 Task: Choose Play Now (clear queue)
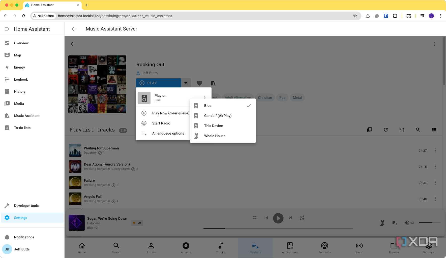pyautogui.click(x=163, y=113)
